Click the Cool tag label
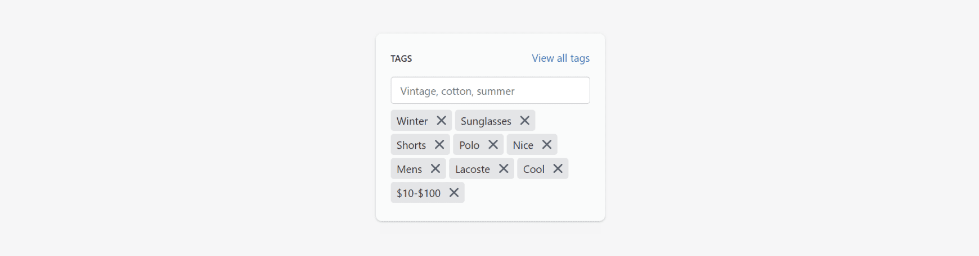This screenshot has width=979, height=256. tap(533, 169)
